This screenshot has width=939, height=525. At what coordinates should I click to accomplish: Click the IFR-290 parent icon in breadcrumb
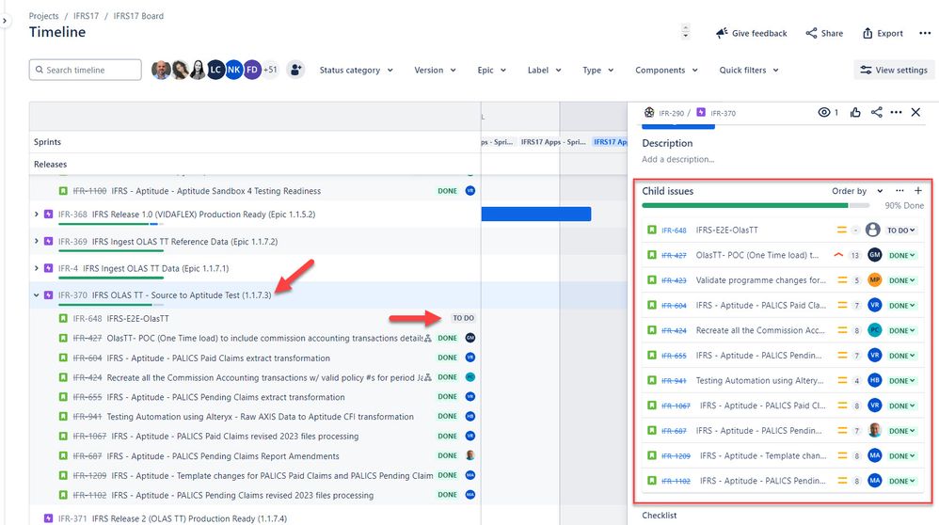(x=649, y=113)
